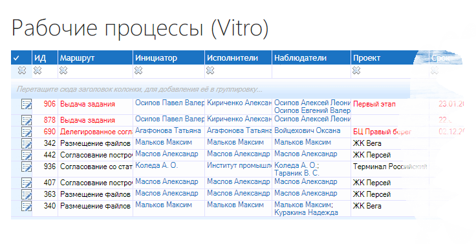This screenshot has width=476, height=244.
Task: Open observer Войцехович Оксана link
Action: (x=307, y=130)
